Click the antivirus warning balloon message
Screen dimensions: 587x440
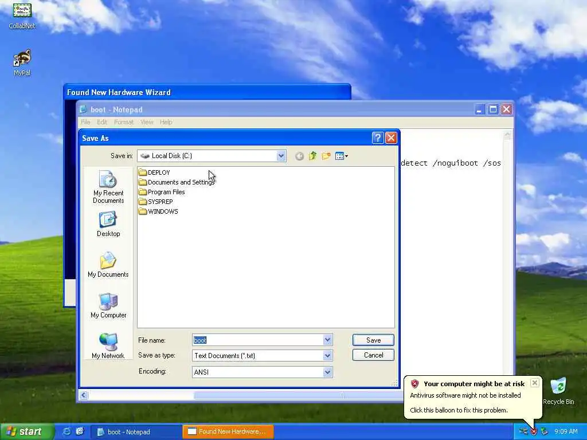coord(465,403)
